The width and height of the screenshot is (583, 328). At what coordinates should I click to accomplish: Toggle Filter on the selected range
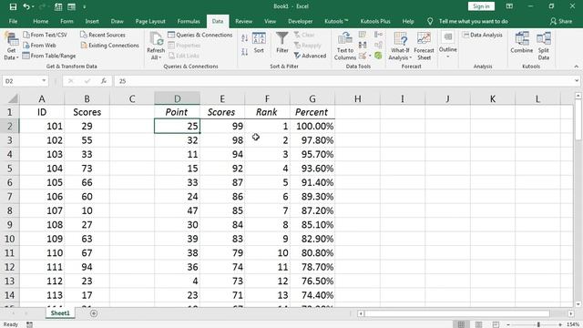click(x=282, y=43)
